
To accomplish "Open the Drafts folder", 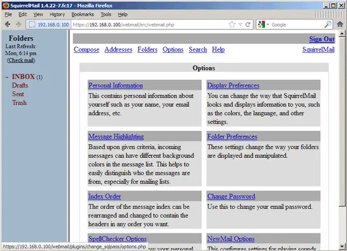I will click(20, 86).
